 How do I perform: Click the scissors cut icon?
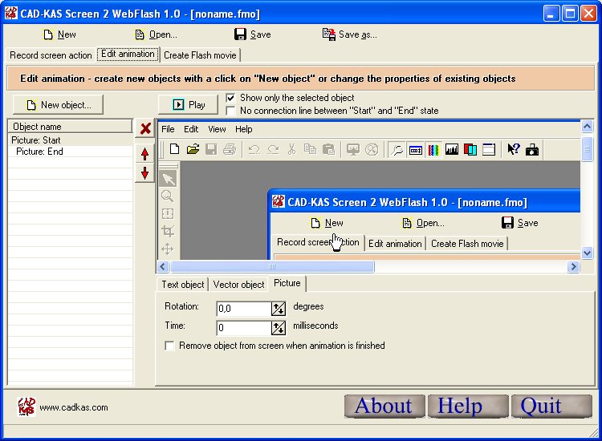click(x=292, y=149)
